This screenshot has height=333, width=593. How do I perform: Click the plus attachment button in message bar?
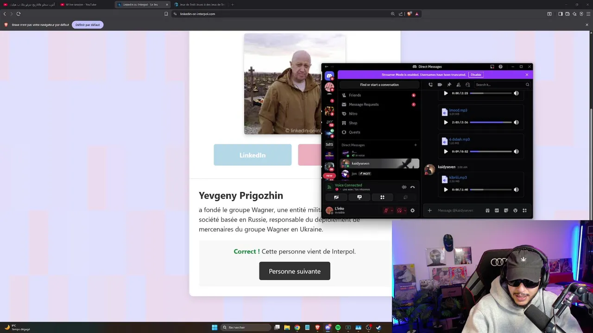pyautogui.click(x=429, y=210)
